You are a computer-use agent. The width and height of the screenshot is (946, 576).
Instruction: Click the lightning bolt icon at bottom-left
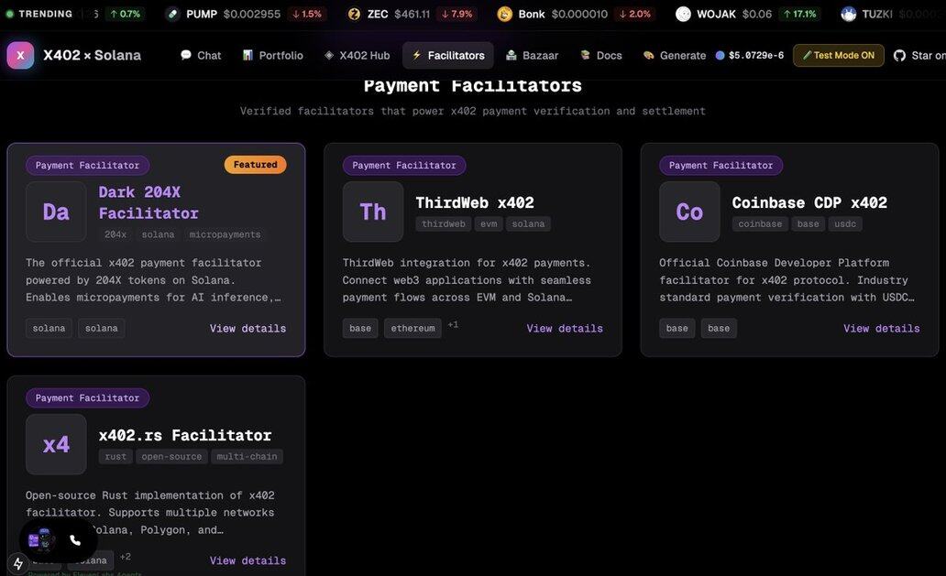click(x=17, y=563)
